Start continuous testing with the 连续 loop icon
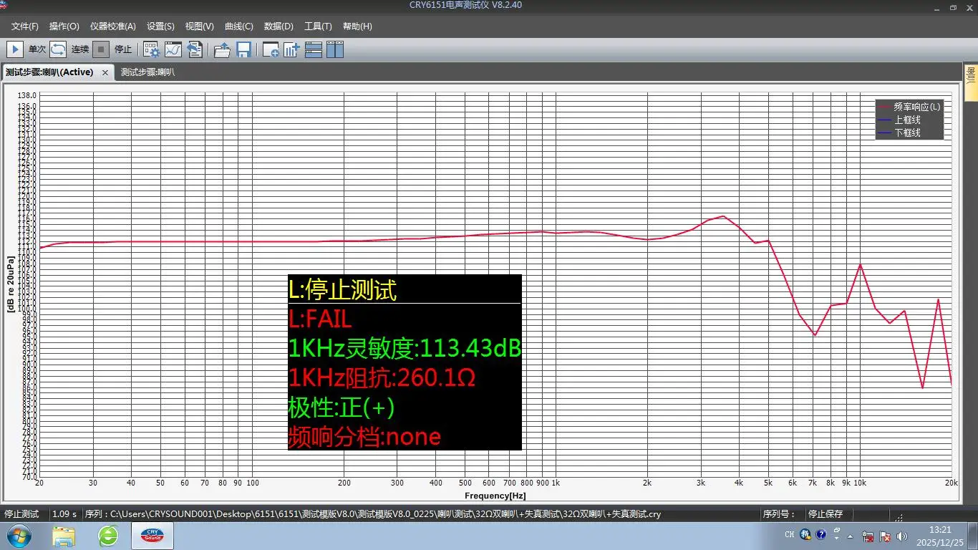Viewport: 978px width, 550px height. click(x=58, y=49)
